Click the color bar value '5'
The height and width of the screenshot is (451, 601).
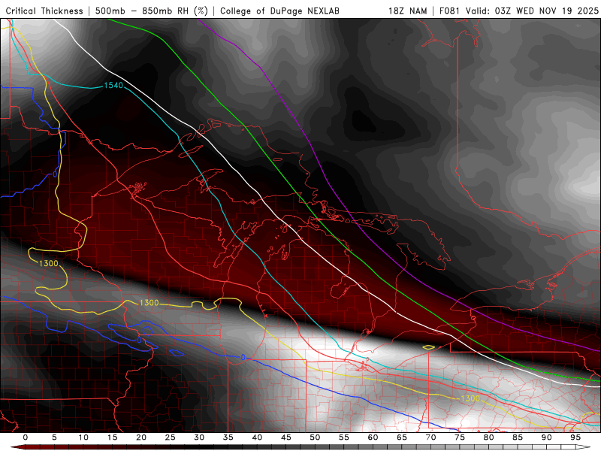[x=54, y=437]
